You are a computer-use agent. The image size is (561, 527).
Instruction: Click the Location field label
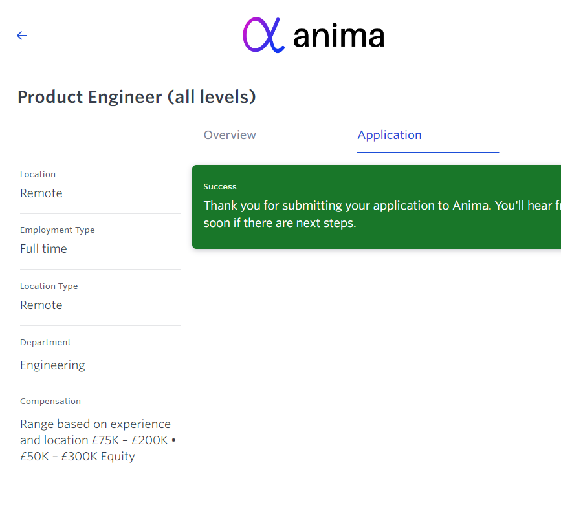click(x=38, y=174)
